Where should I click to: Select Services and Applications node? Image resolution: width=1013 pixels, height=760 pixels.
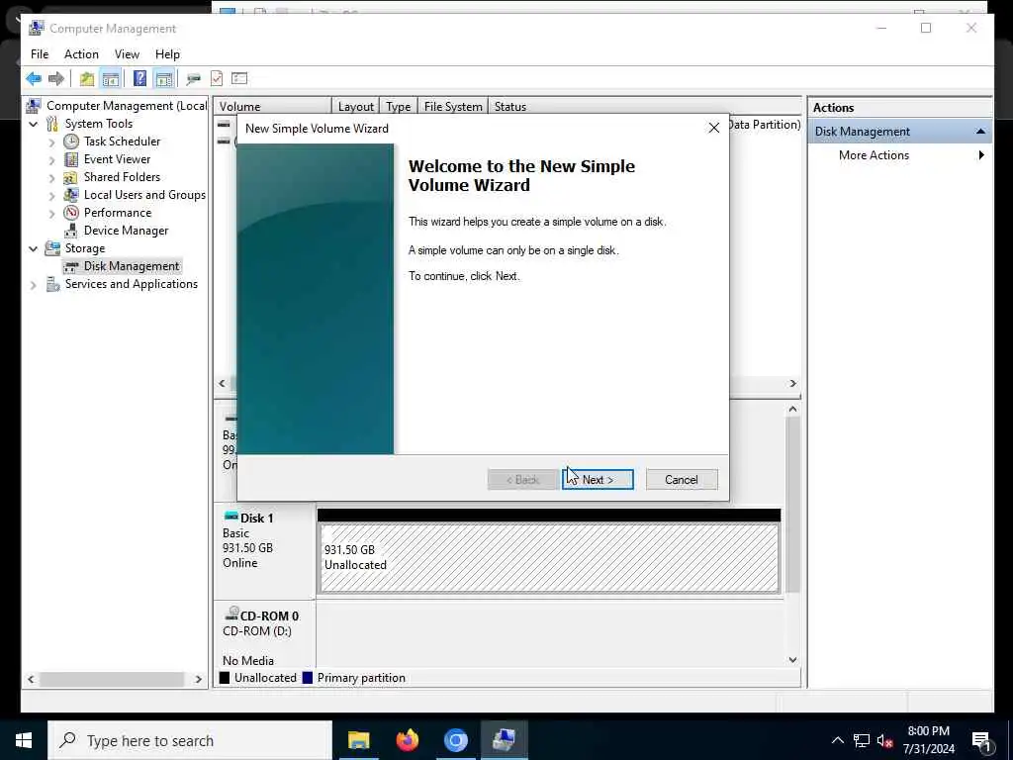tap(131, 284)
